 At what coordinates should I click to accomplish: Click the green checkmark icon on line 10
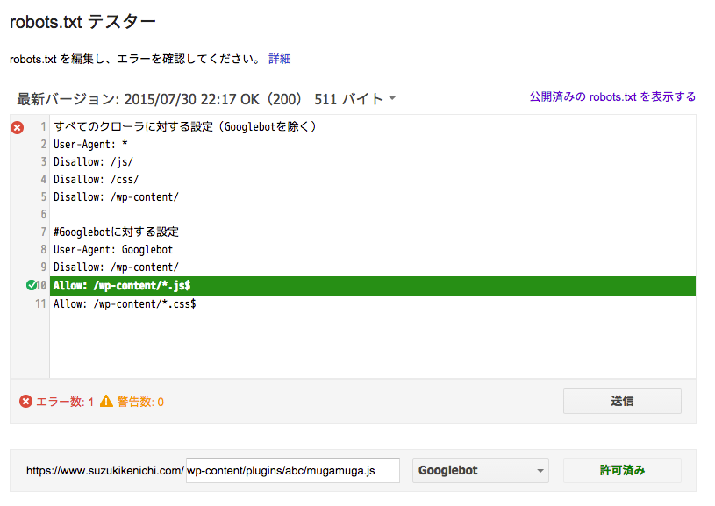pyautogui.click(x=32, y=285)
